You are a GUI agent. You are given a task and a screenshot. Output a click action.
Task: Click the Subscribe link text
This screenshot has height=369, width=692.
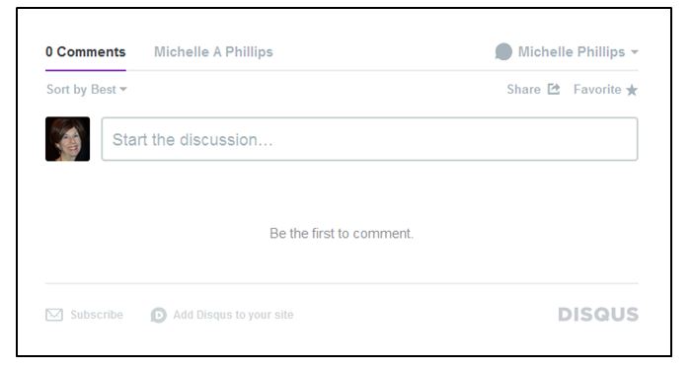click(x=97, y=315)
